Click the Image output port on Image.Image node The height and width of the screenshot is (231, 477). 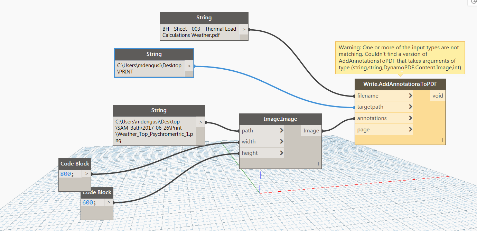pyautogui.click(x=311, y=130)
